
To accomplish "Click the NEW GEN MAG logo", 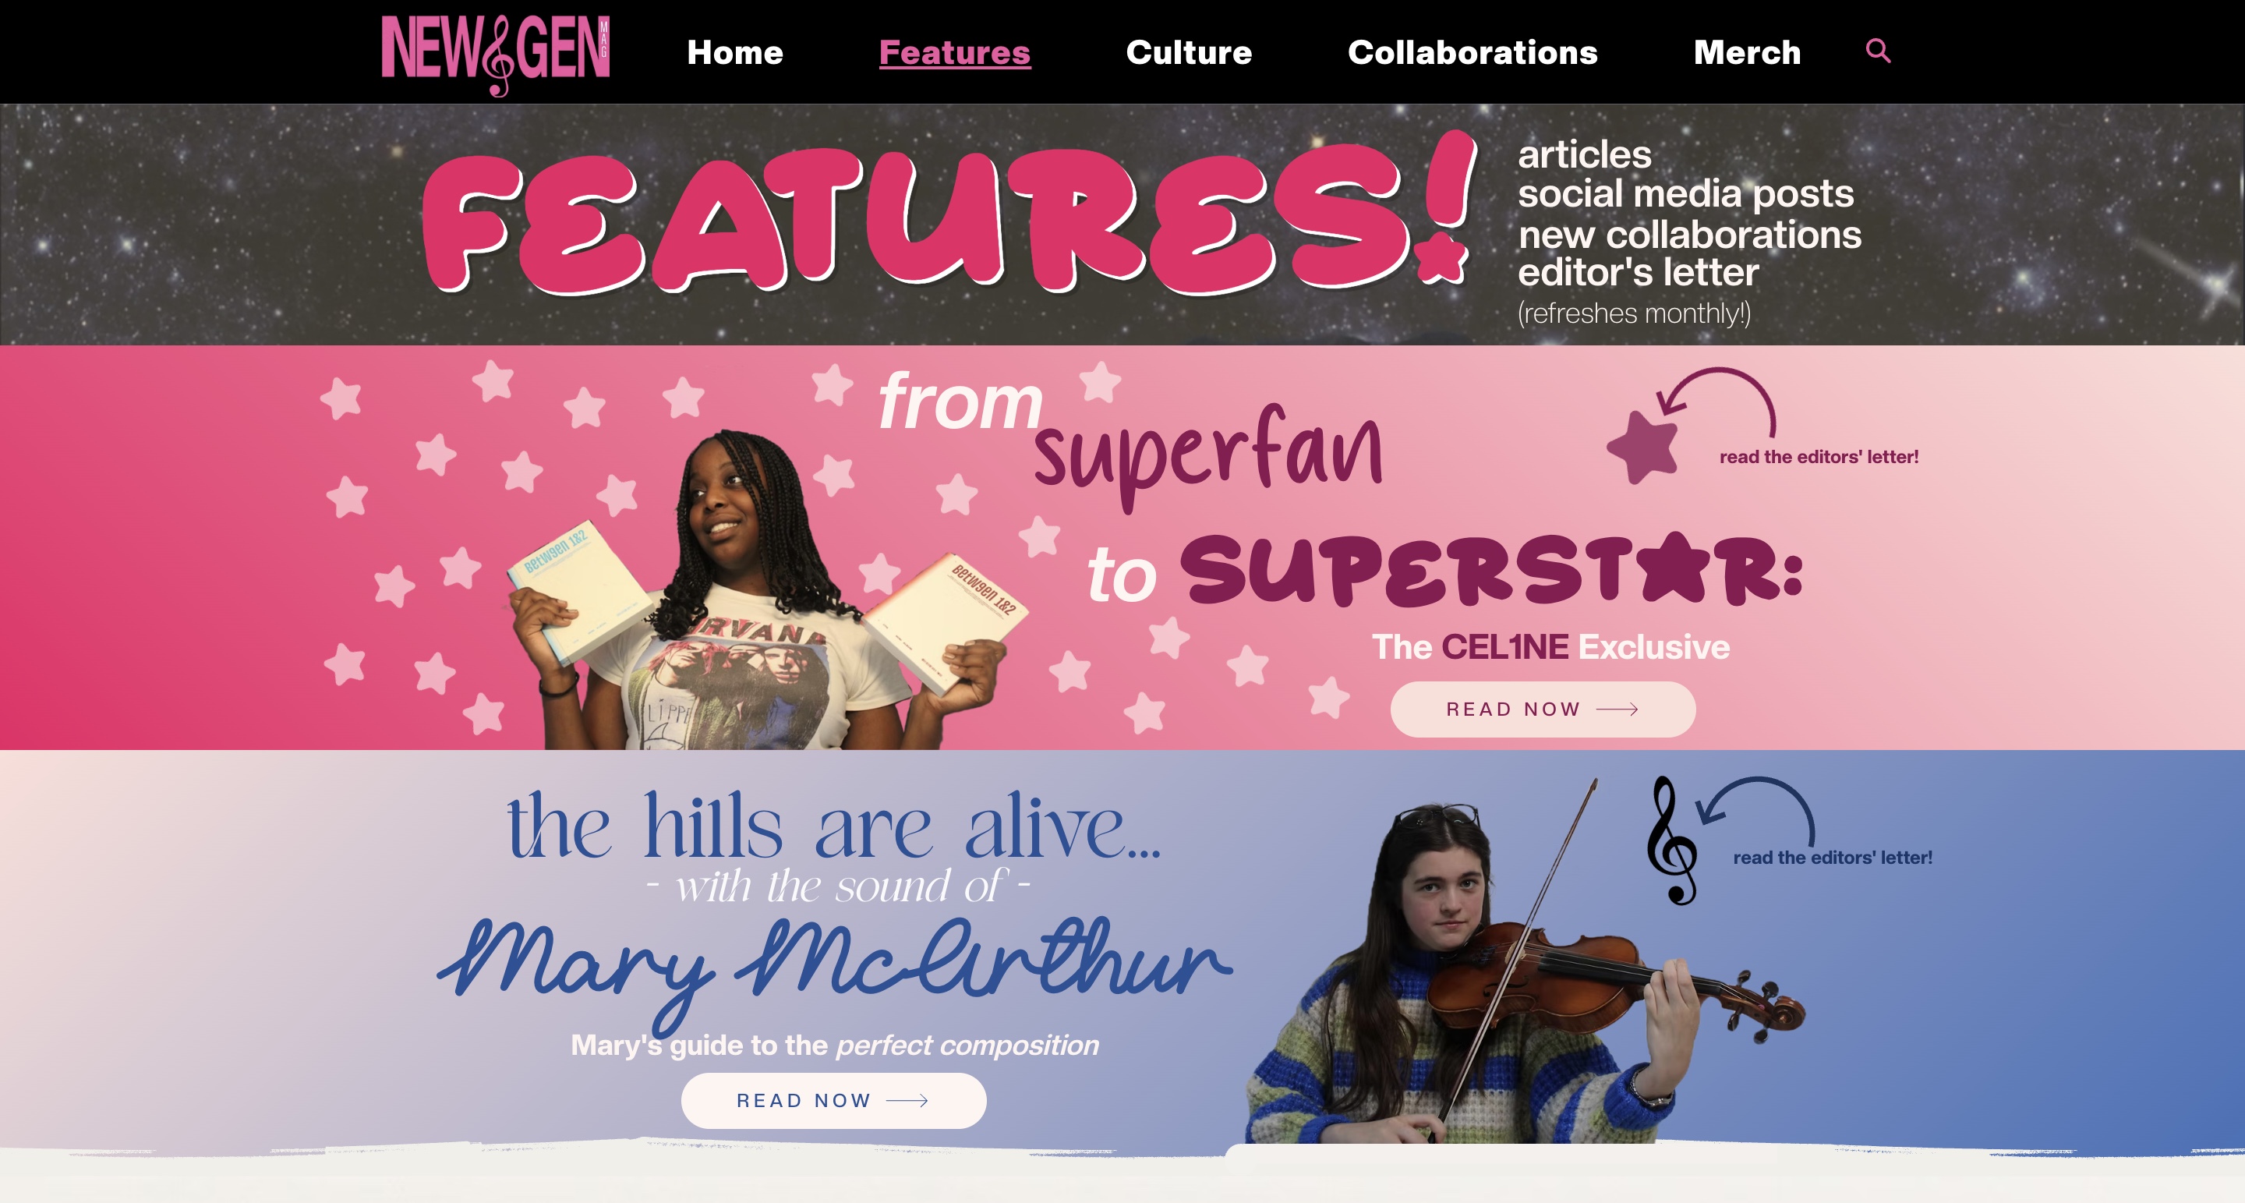I will click(495, 54).
